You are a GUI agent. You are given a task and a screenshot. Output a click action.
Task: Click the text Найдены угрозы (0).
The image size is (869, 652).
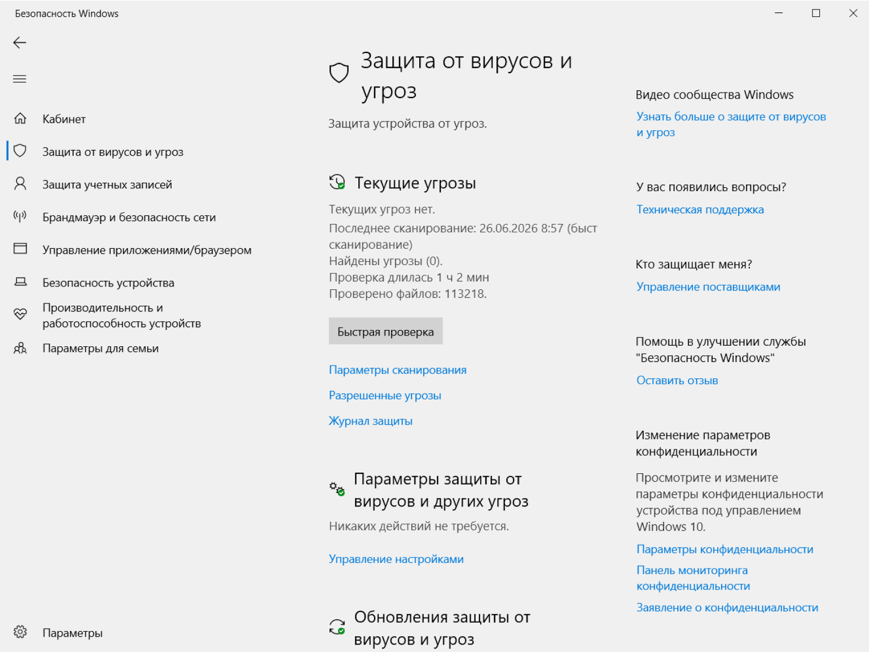(x=386, y=261)
